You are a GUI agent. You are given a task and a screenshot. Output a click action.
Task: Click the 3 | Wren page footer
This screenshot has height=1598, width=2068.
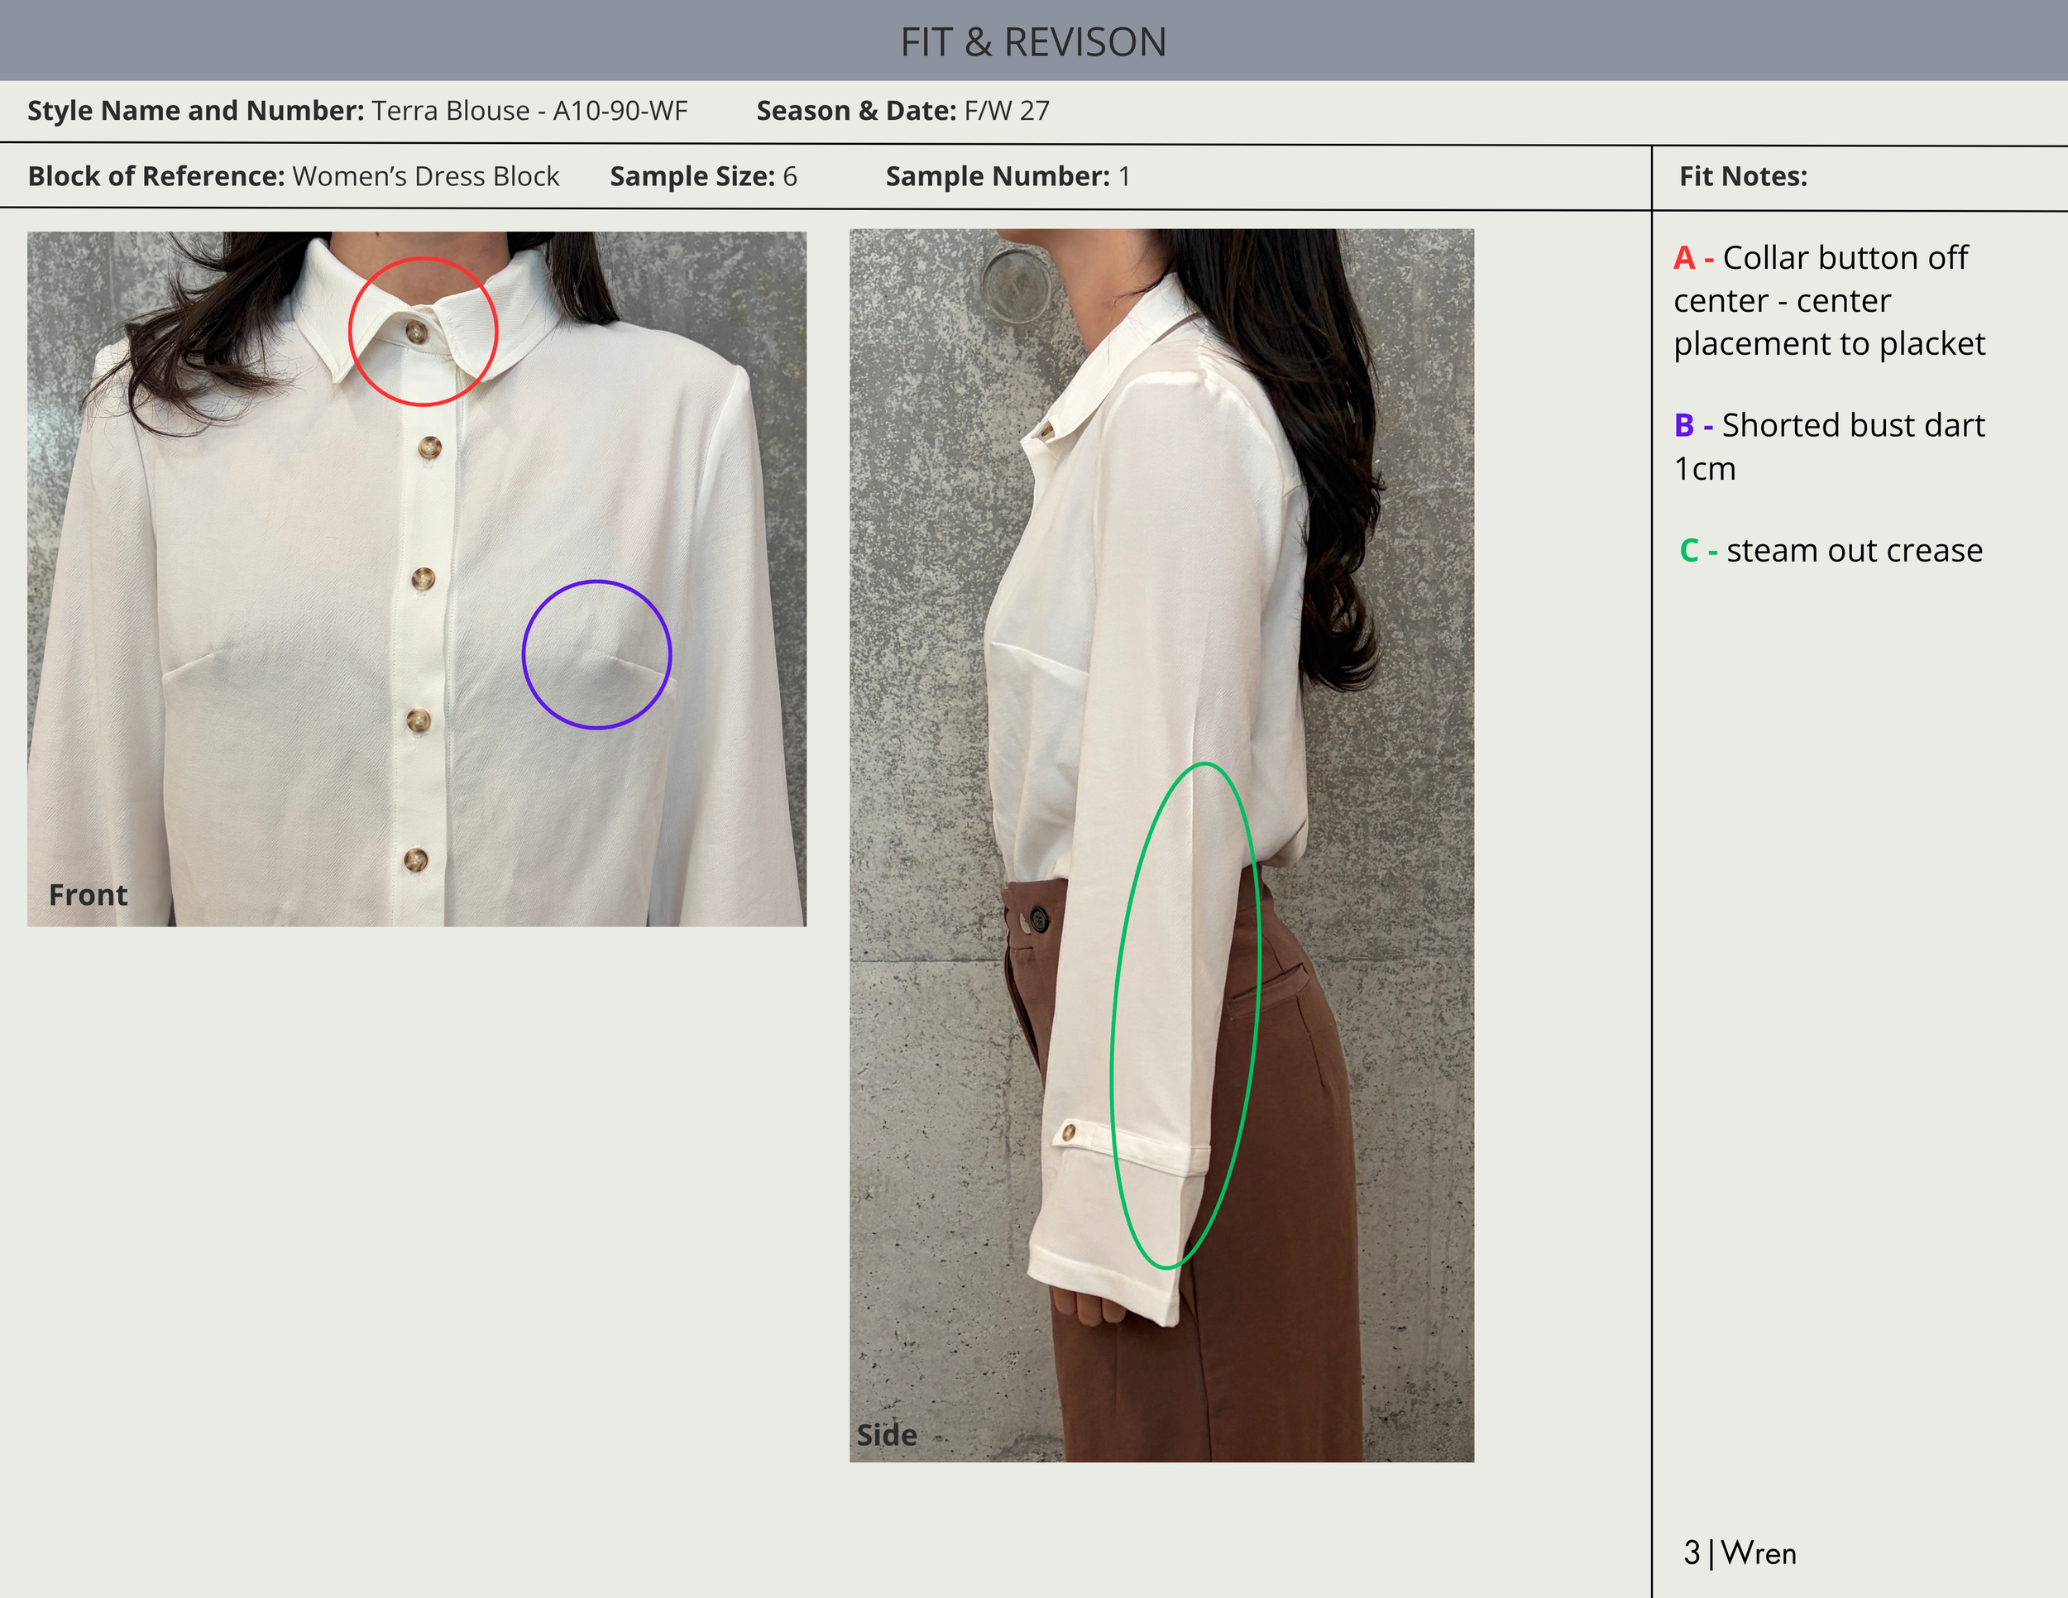click(x=1740, y=1553)
